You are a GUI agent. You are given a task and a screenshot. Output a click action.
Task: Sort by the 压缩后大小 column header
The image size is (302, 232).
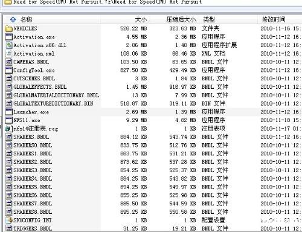click(x=181, y=19)
